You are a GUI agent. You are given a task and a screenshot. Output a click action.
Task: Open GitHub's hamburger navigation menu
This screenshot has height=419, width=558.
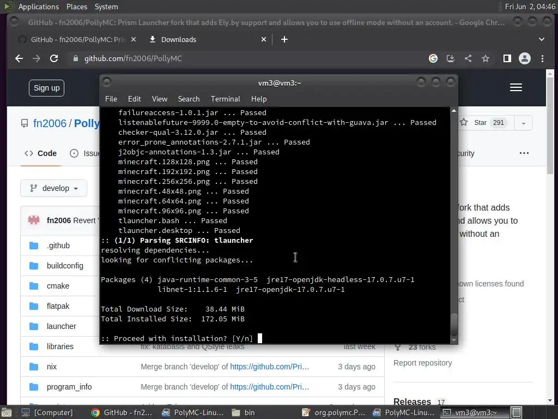(516, 87)
